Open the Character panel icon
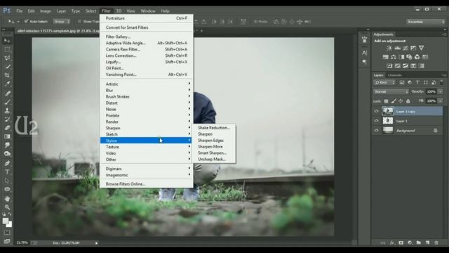Image resolution: width=449 pixels, height=253 pixels. (364, 53)
